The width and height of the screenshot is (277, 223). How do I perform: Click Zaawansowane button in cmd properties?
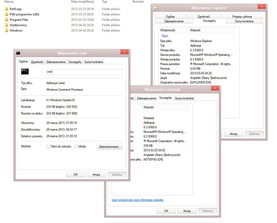(110, 147)
